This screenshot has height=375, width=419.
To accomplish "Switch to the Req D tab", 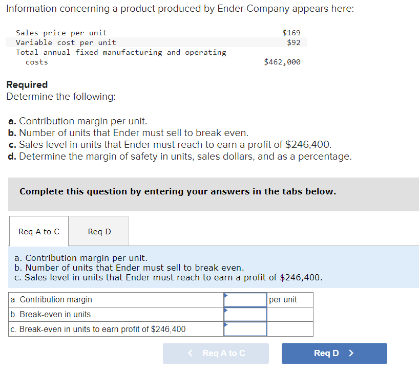I will click(x=99, y=231).
